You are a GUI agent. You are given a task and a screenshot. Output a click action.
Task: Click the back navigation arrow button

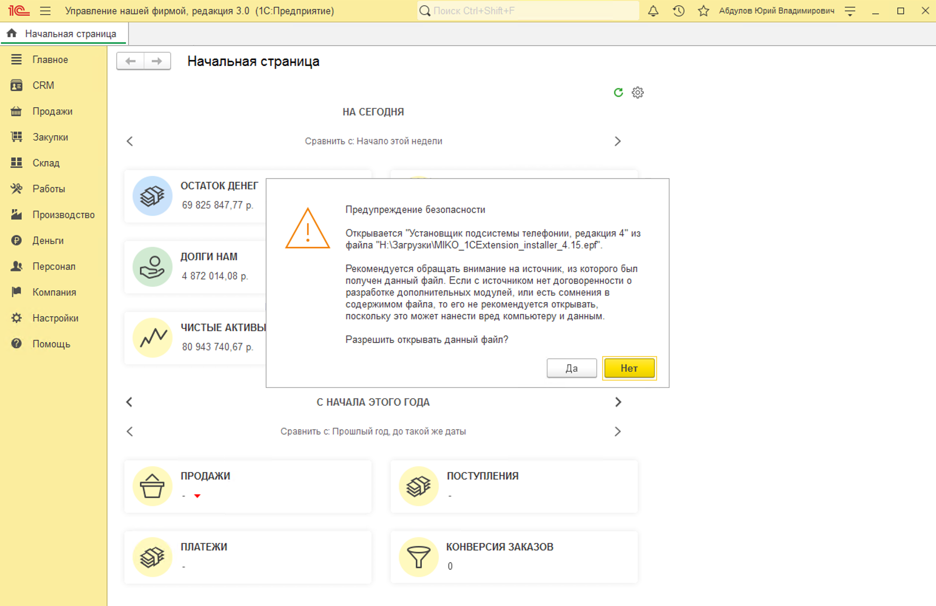pos(131,61)
